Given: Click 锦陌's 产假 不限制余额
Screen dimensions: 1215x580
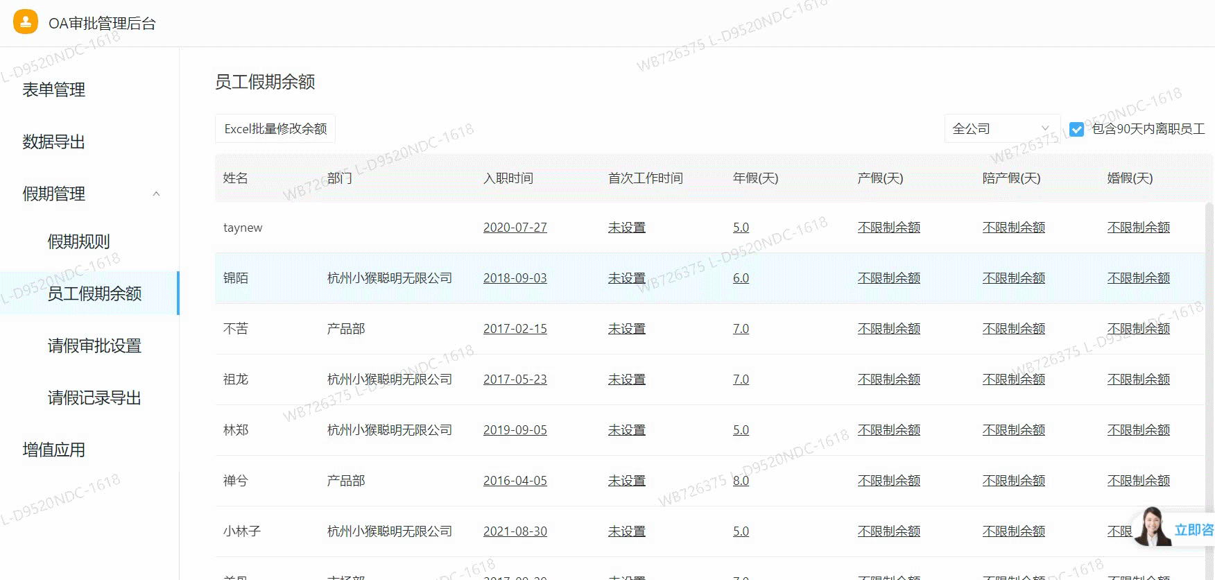Looking at the screenshot, I should click(889, 278).
